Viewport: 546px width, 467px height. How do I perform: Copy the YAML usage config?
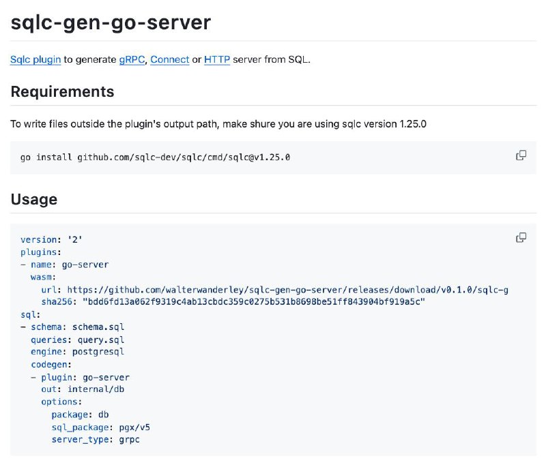[x=521, y=237]
